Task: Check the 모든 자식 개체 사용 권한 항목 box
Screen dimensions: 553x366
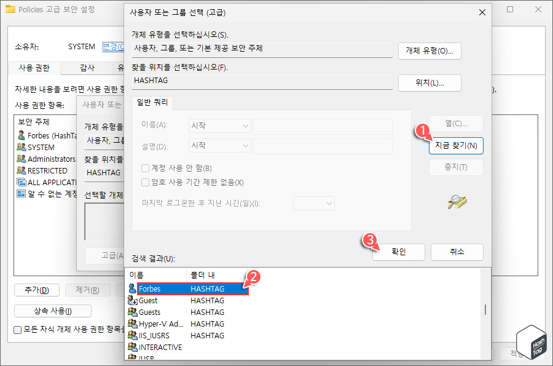Action: pyautogui.click(x=17, y=330)
